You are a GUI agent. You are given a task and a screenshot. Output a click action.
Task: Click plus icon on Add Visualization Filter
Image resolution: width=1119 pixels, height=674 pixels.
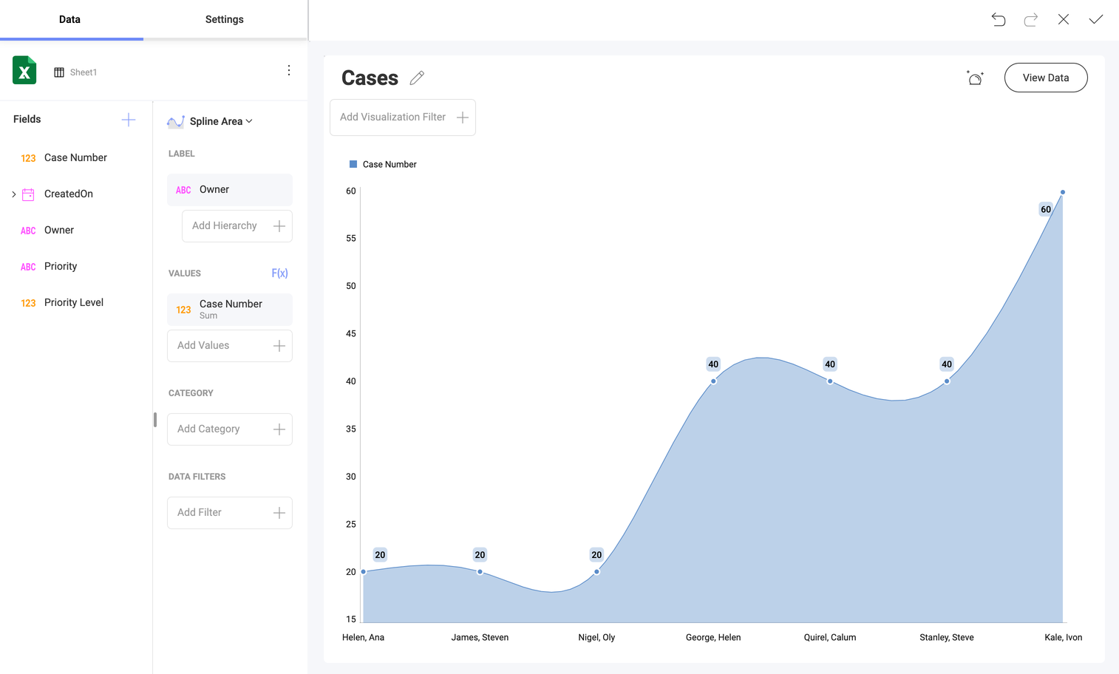coord(463,118)
